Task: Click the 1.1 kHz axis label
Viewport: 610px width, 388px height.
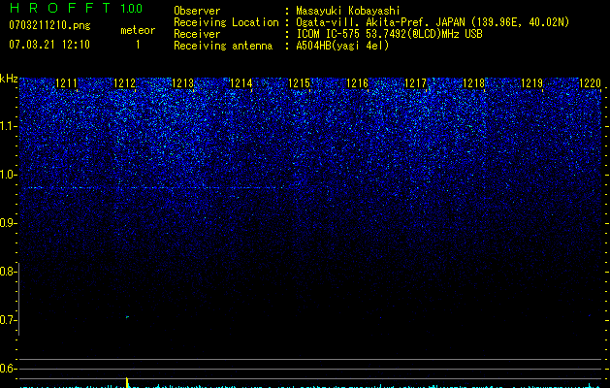Action: (x=8, y=126)
